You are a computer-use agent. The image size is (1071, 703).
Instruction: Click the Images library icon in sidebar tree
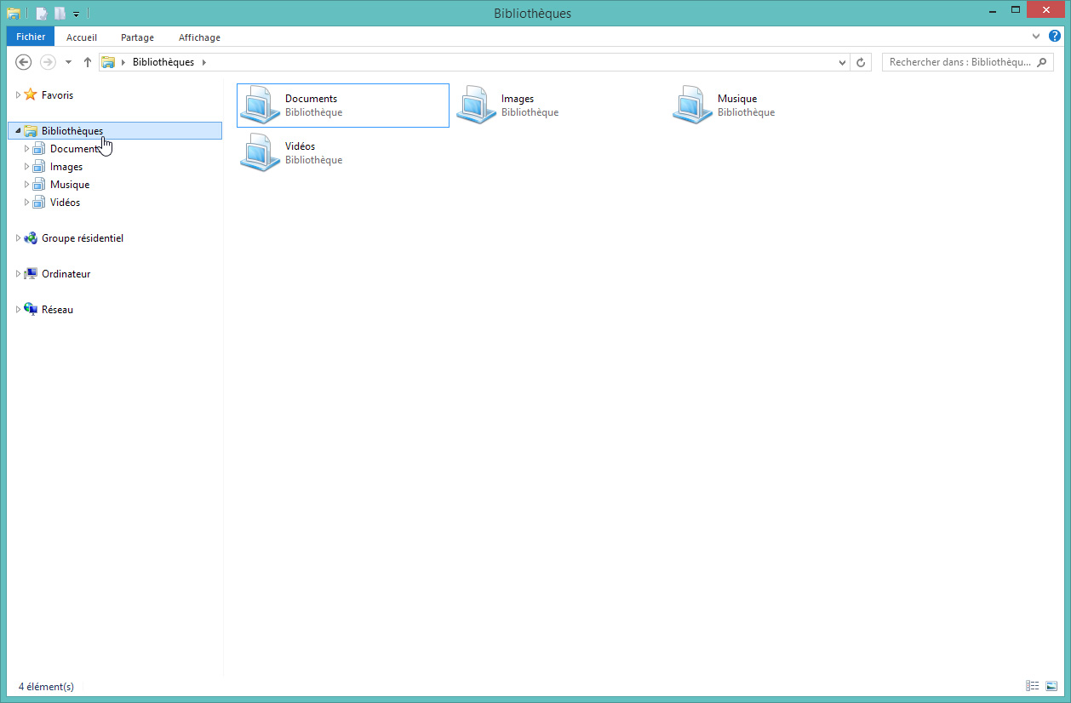[38, 167]
